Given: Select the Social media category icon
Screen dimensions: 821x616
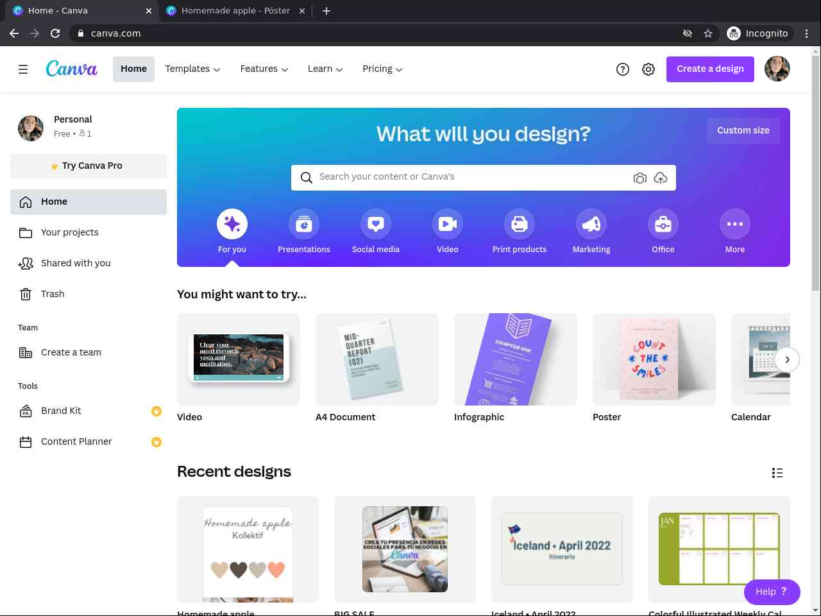Looking at the screenshot, I should coord(376,224).
